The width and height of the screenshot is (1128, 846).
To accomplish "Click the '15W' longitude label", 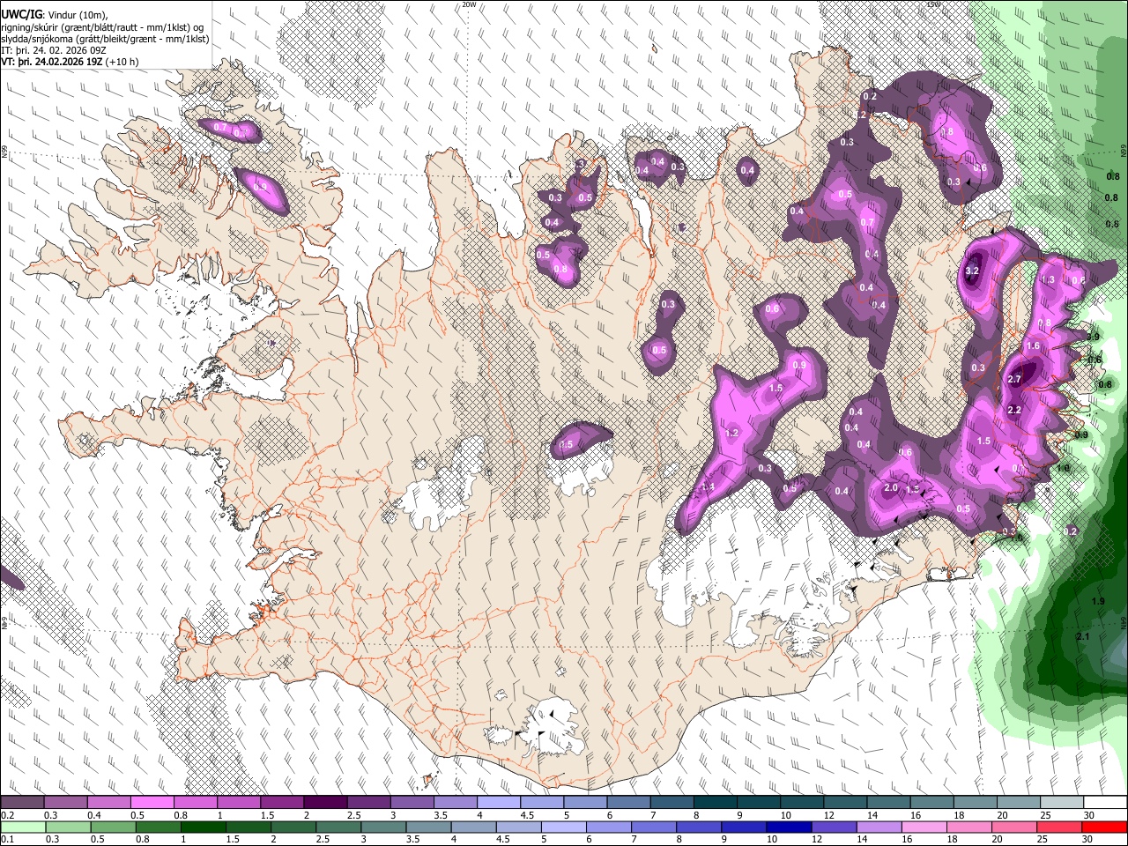I will click(933, 4).
